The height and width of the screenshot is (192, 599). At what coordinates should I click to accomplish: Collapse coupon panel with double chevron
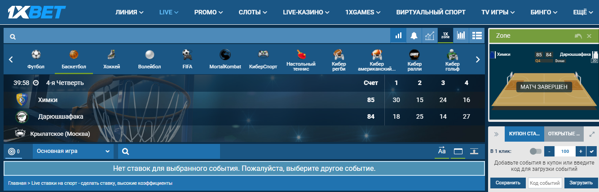[x=497, y=134]
